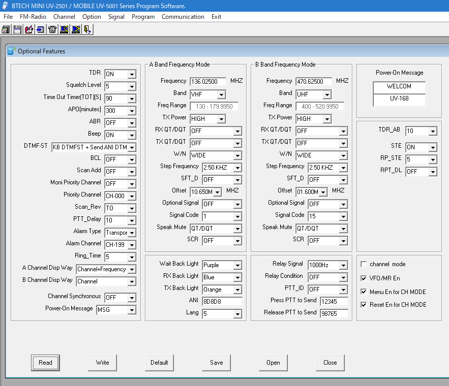The width and height of the screenshot is (449, 386).
Task: Enable the channel mode checkbox
Action: tap(364, 264)
